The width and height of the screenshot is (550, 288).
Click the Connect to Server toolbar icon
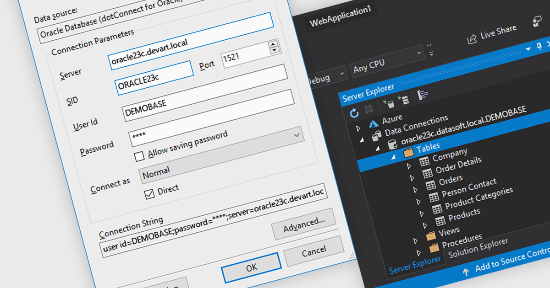coord(403,101)
